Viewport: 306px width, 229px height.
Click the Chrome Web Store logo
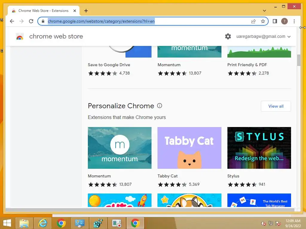[x=20, y=36]
